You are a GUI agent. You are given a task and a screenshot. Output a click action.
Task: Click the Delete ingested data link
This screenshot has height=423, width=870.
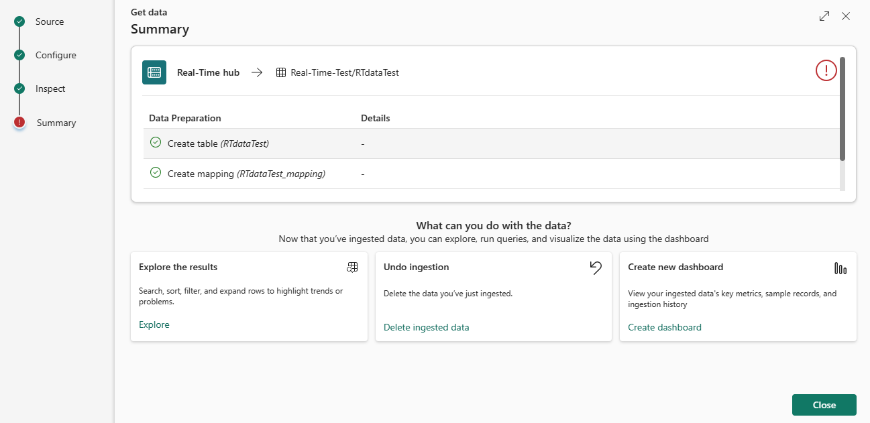[x=427, y=327]
